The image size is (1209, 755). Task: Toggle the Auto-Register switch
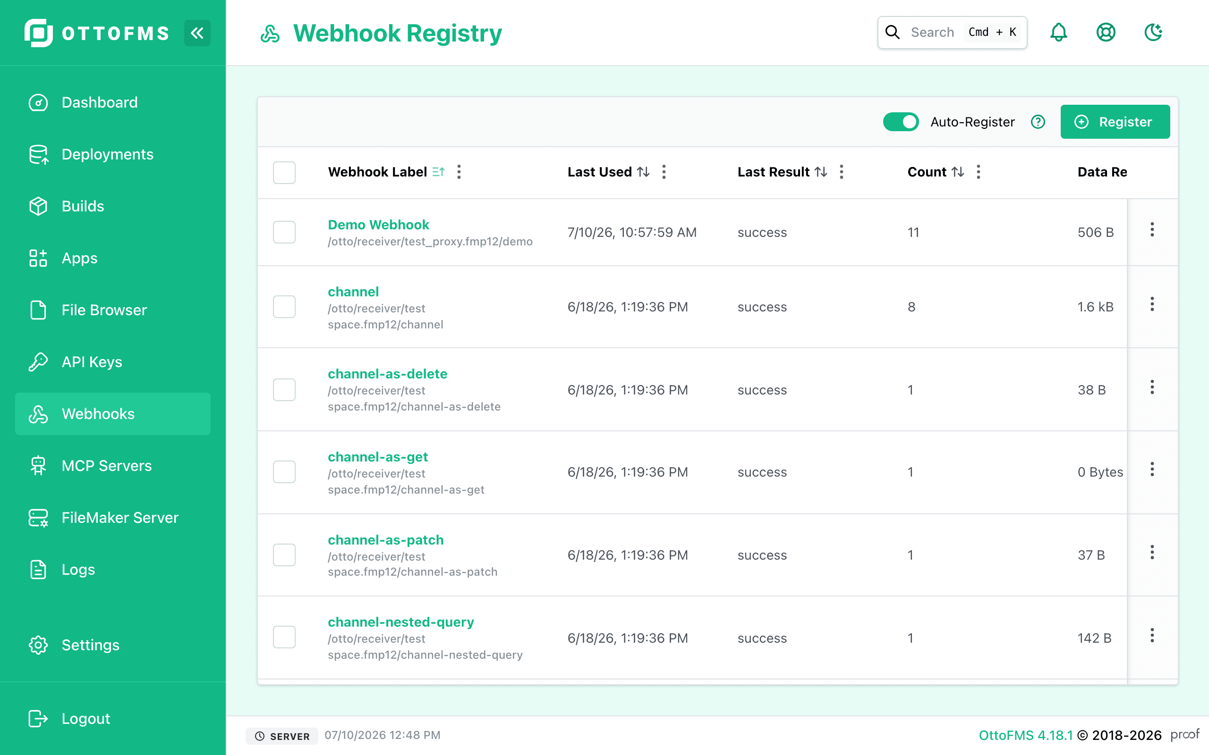click(901, 122)
